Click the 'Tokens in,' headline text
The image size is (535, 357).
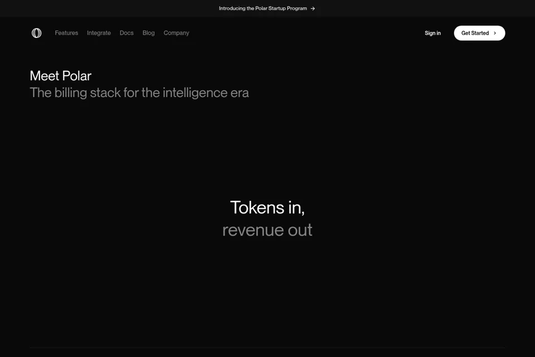tap(267, 208)
